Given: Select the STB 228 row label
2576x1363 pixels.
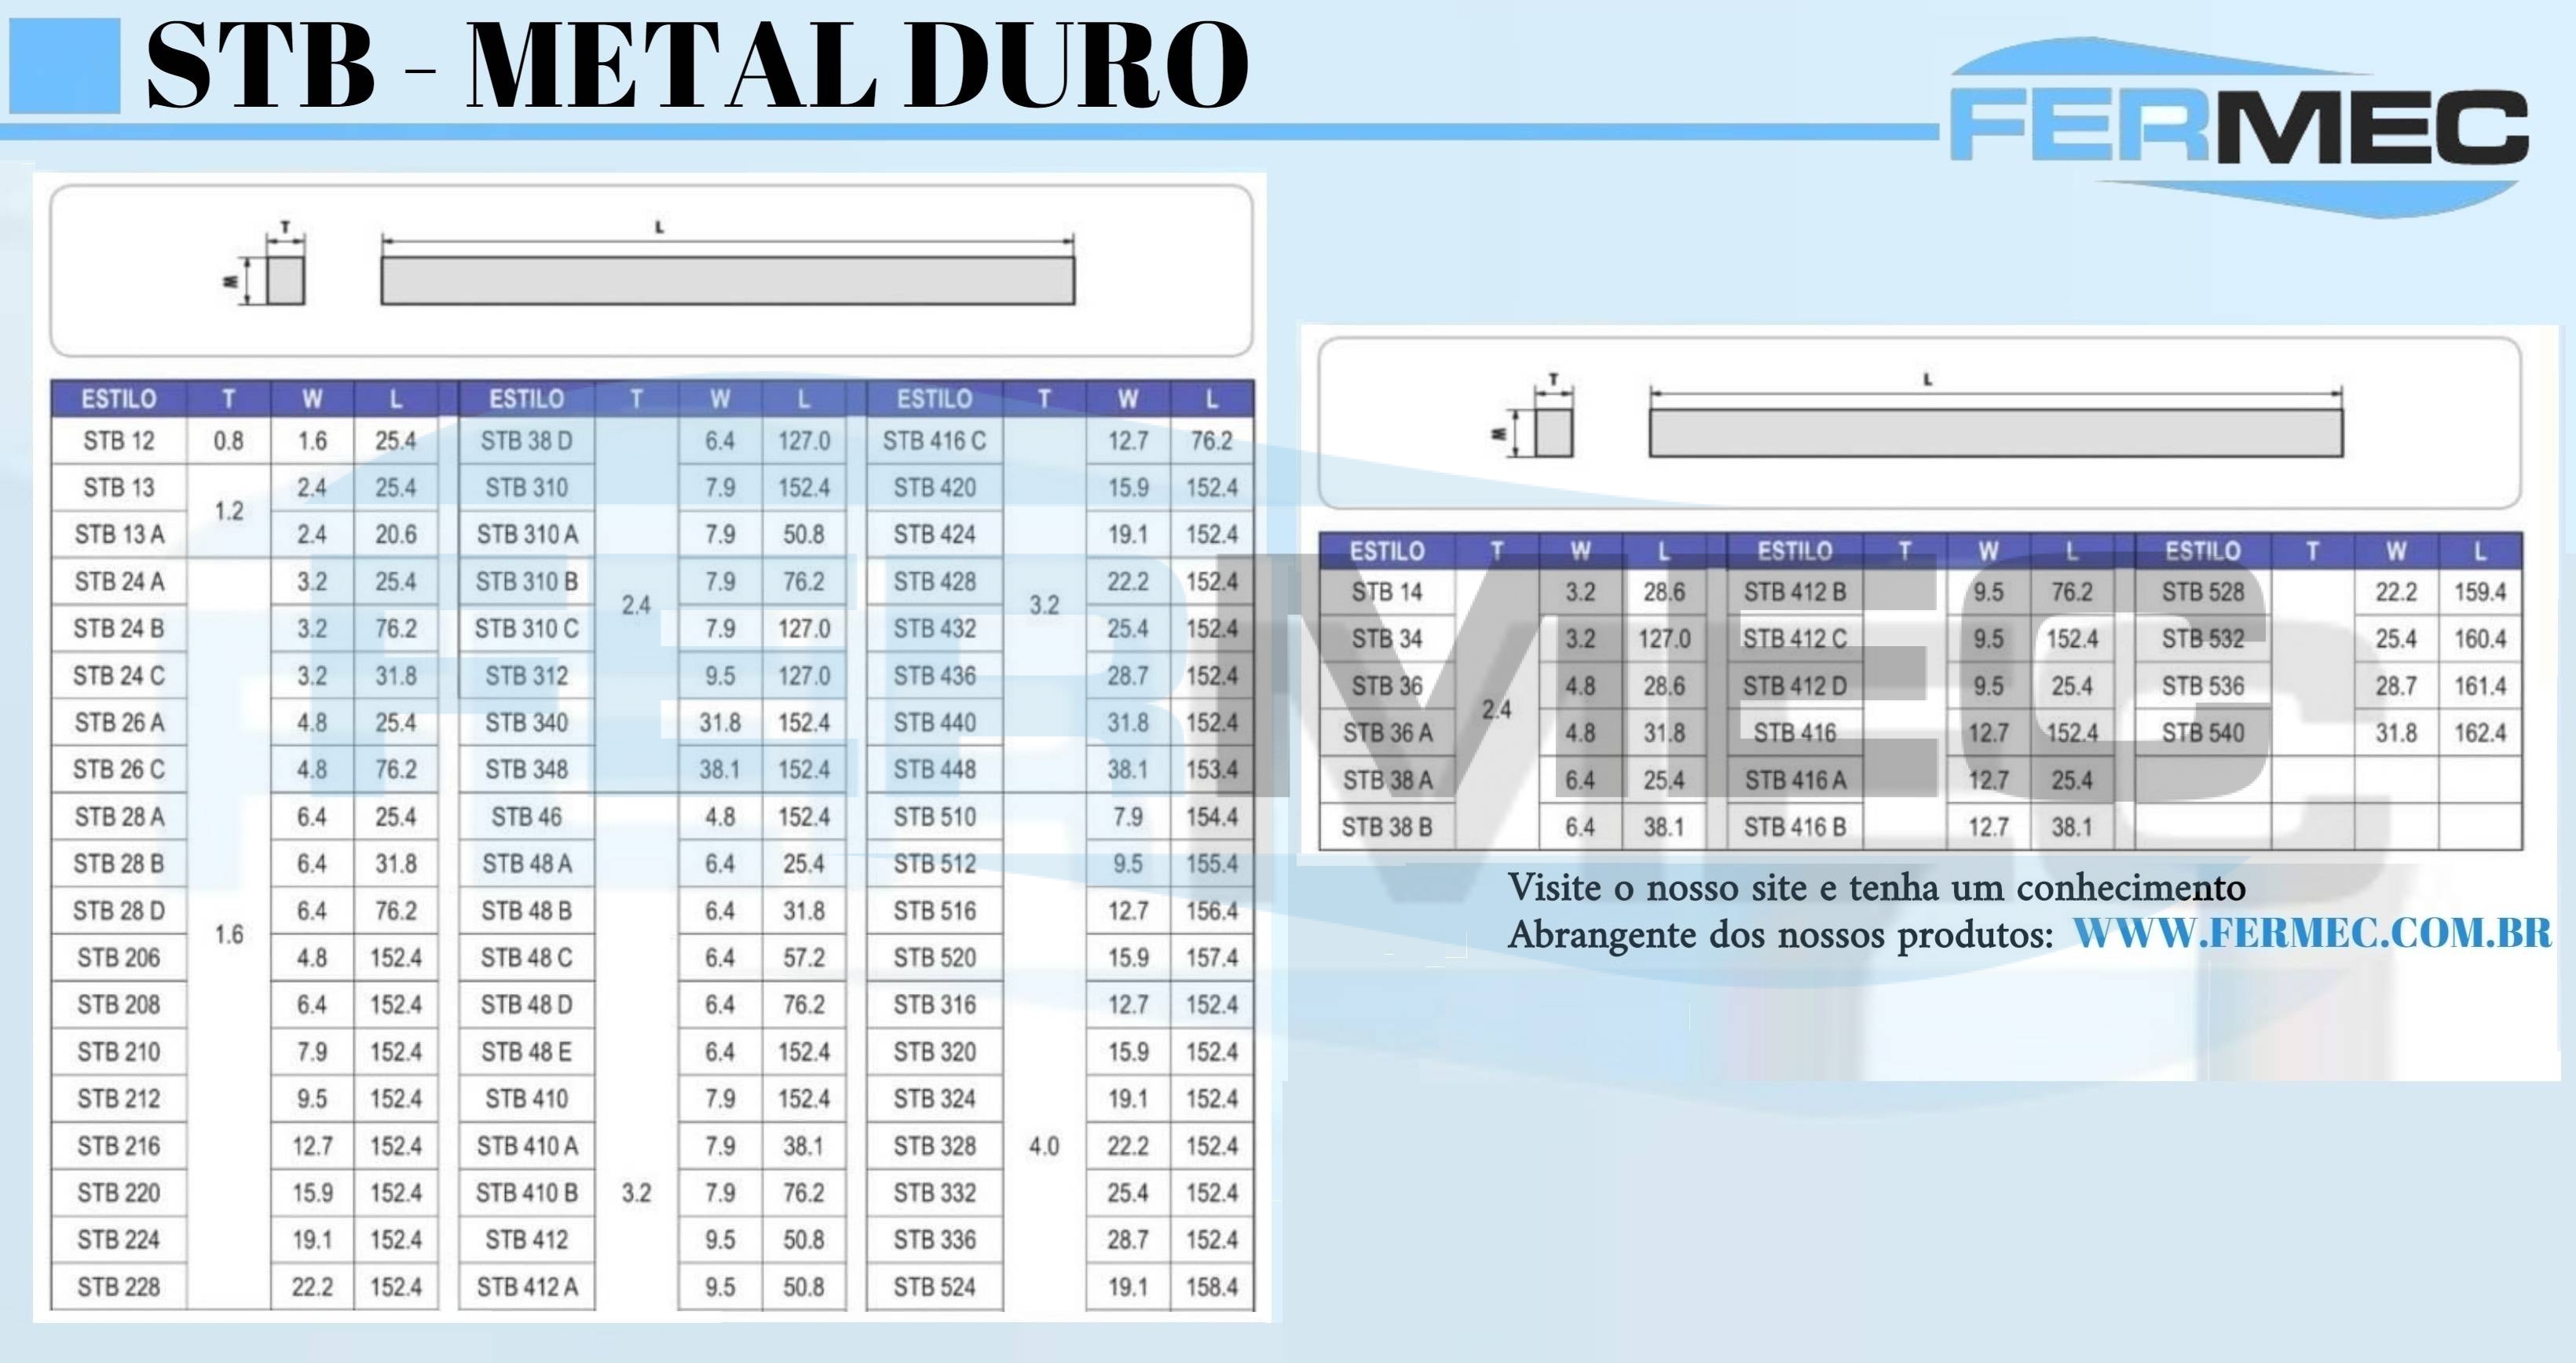Looking at the screenshot, I should 119,1287.
